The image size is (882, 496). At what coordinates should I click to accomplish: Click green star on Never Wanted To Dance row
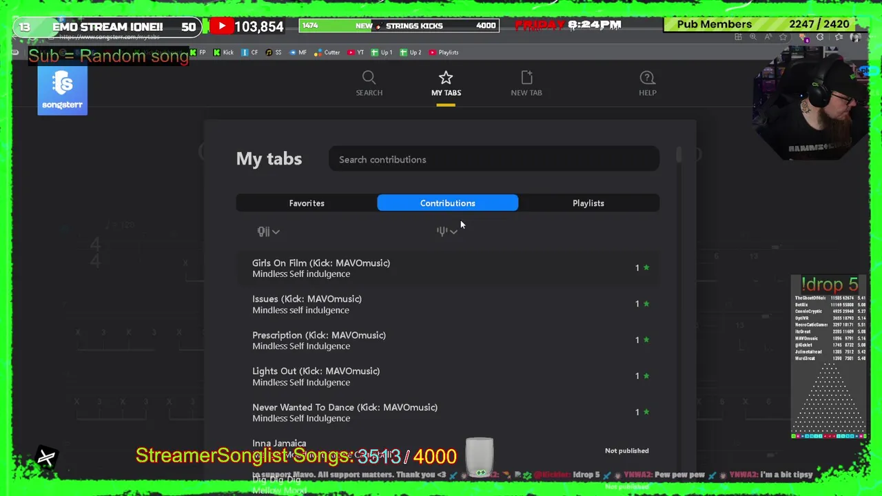[646, 412]
